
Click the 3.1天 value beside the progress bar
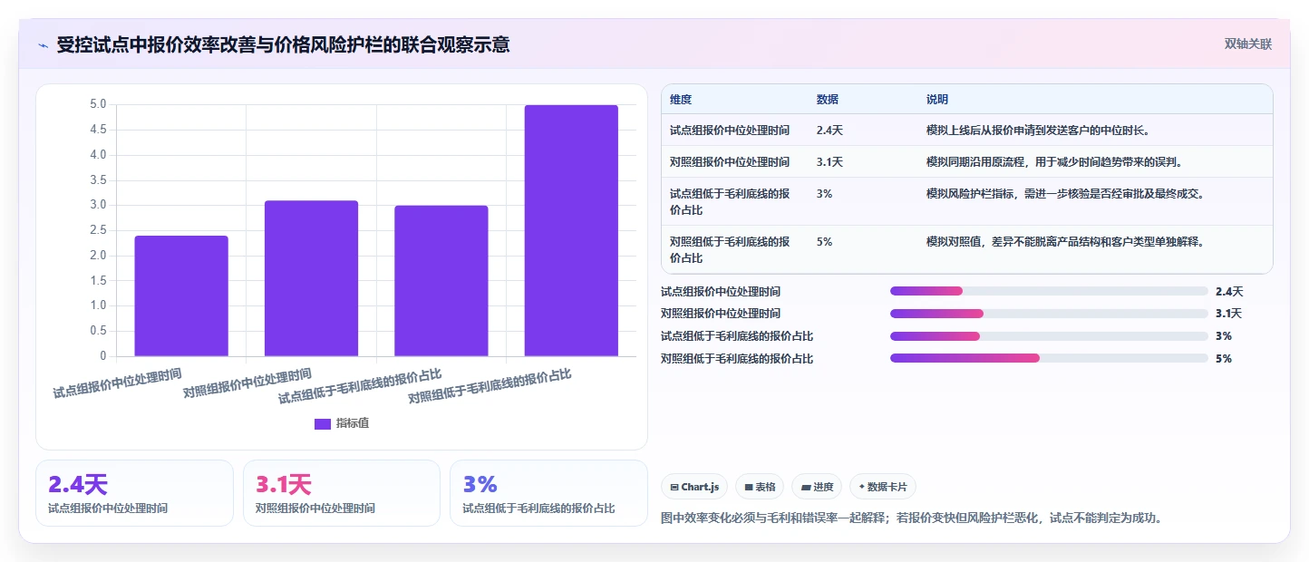pos(1228,314)
